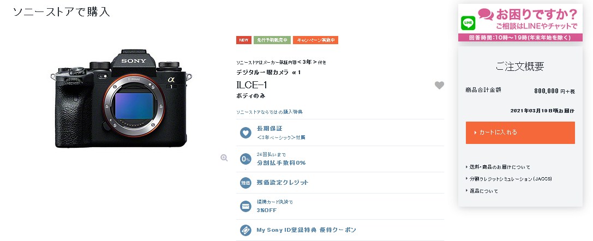Open 分割払手数料0% benefit details
The height and width of the screenshot is (241, 593).
coord(281,163)
